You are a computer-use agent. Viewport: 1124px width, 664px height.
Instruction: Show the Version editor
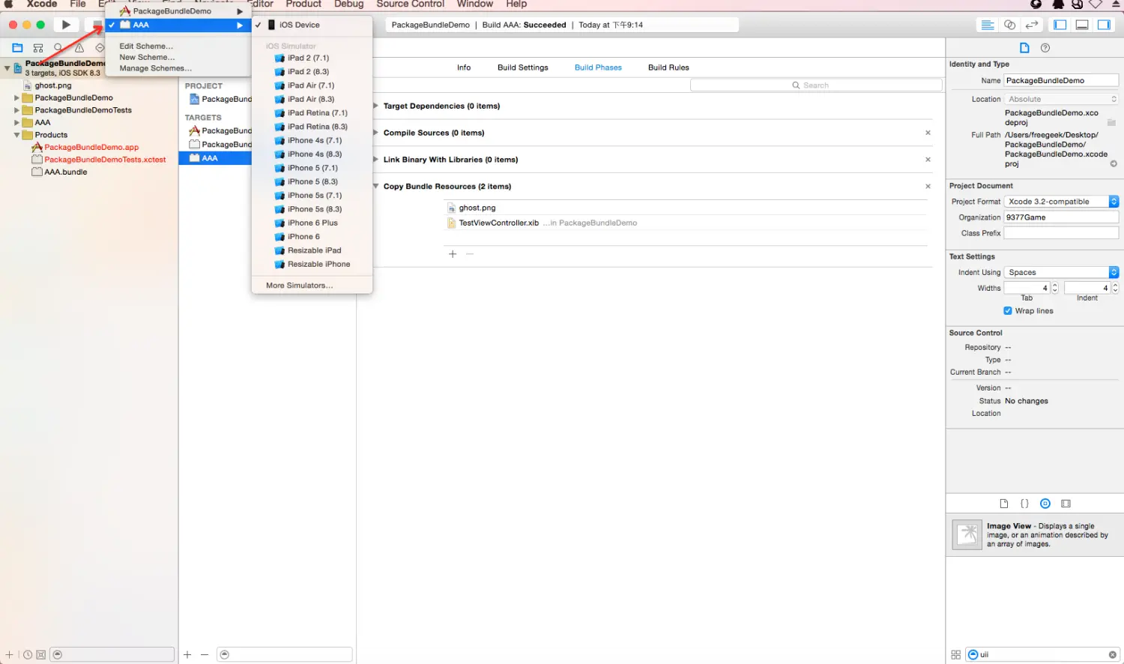(1032, 25)
